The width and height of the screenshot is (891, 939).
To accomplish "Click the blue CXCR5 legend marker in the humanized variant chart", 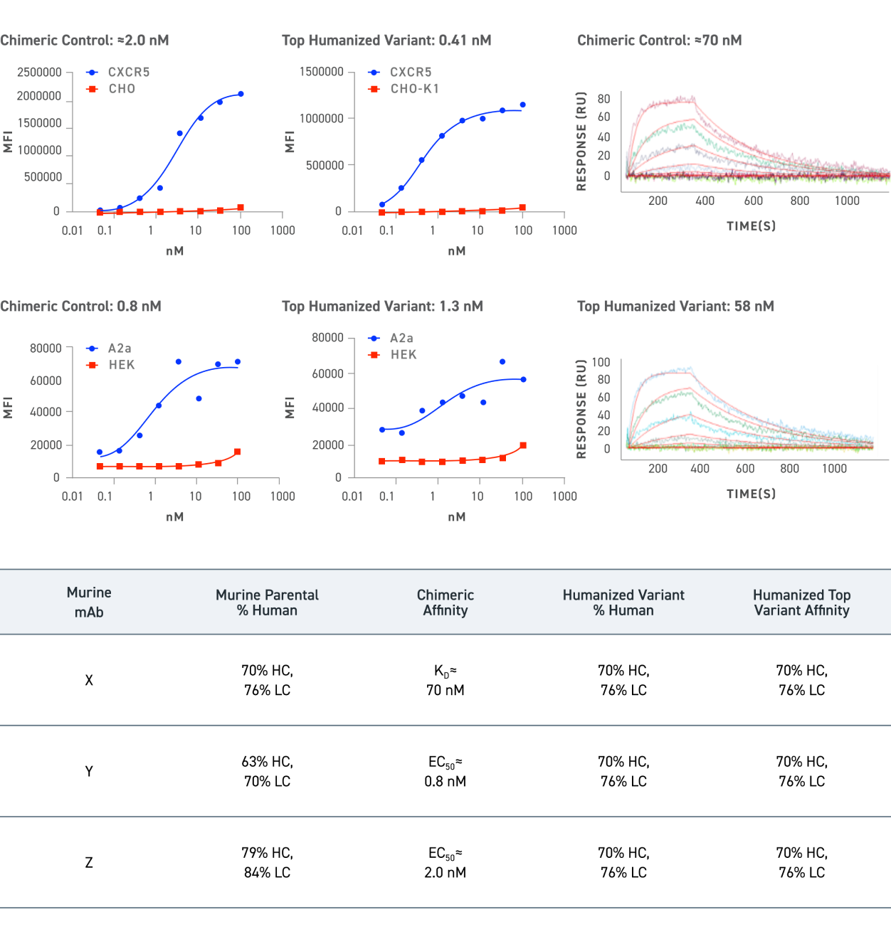I will 374,73.
